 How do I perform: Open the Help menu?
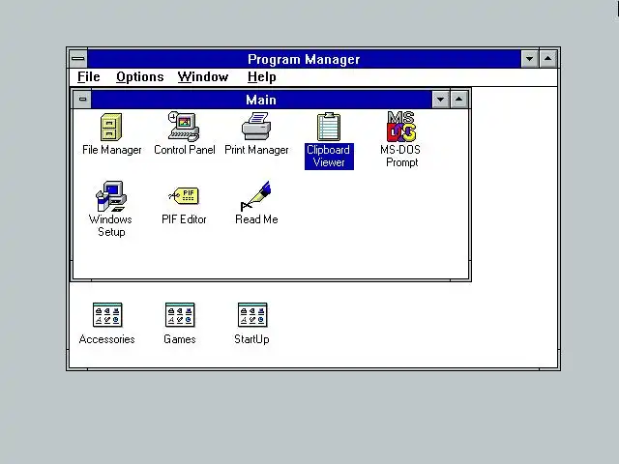262,77
